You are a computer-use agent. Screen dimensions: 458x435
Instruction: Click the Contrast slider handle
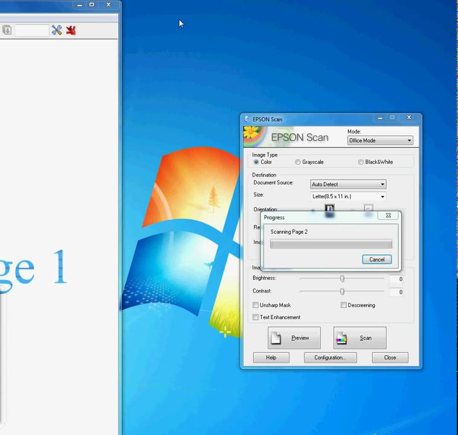pos(342,292)
